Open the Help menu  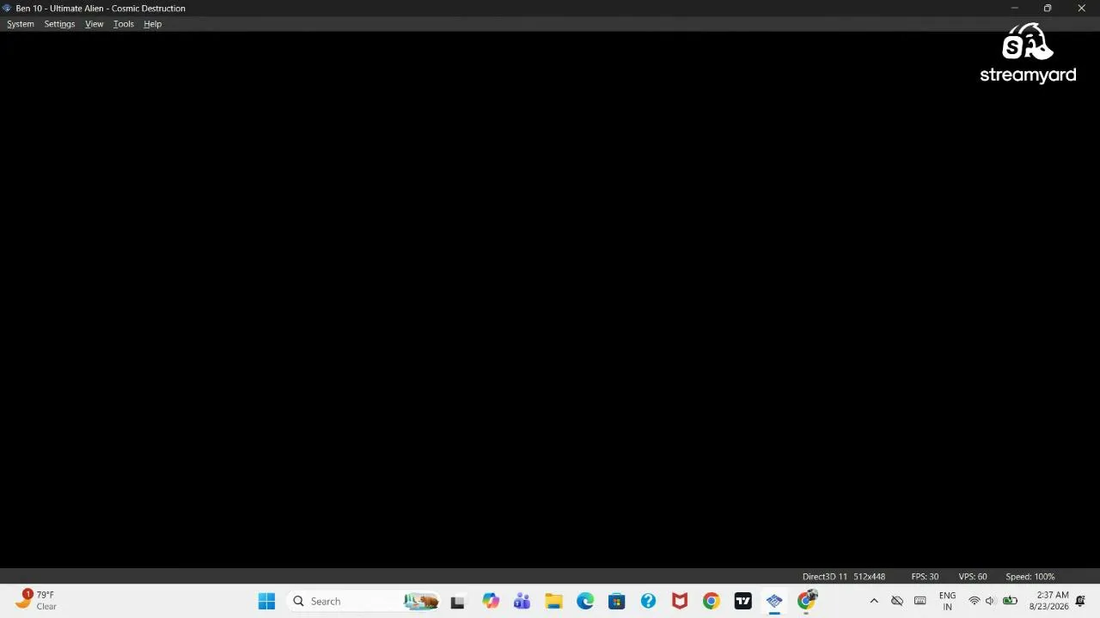pyautogui.click(x=152, y=24)
